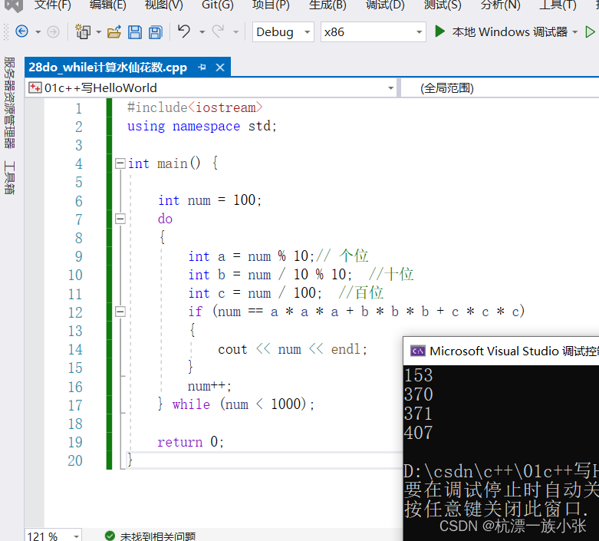
Task: Open the undo history dropdown arrow
Action: tap(202, 32)
